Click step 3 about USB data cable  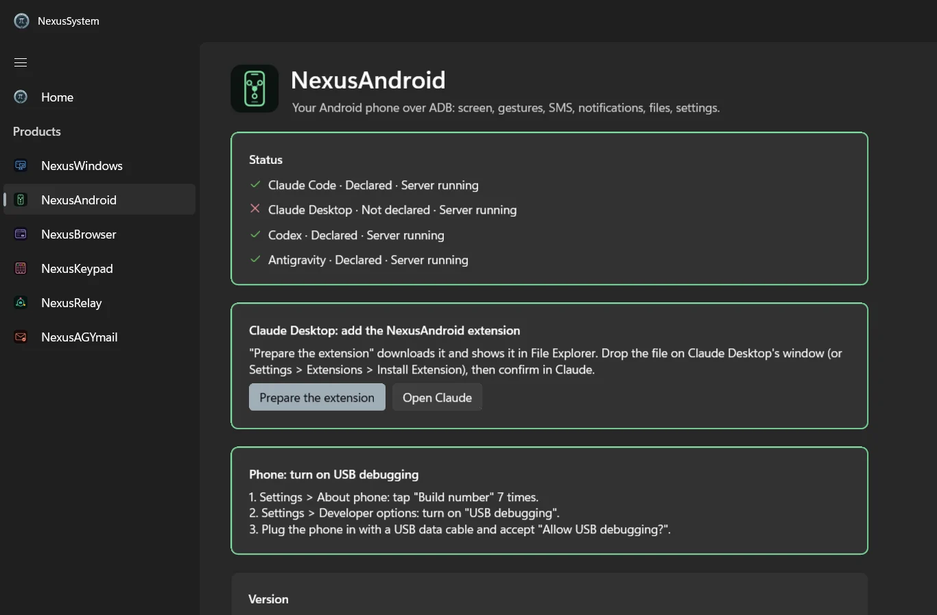[x=460, y=529]
